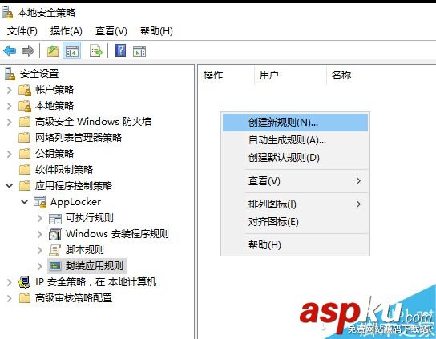
Task: Select 软件限制策略 tree label
Action: [64, 170]
